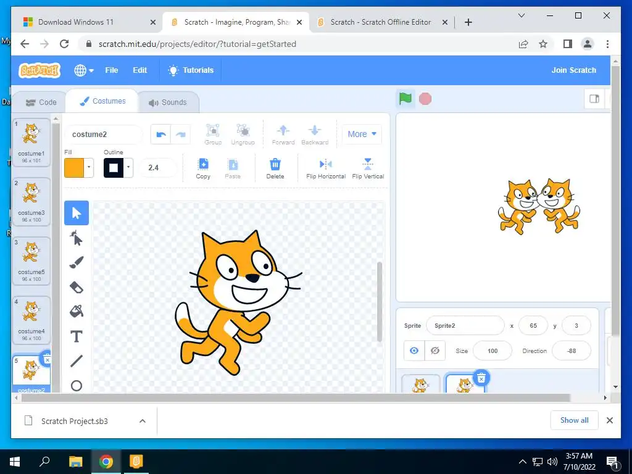Switch to Scratch Offline Editor browser tab

380,22
